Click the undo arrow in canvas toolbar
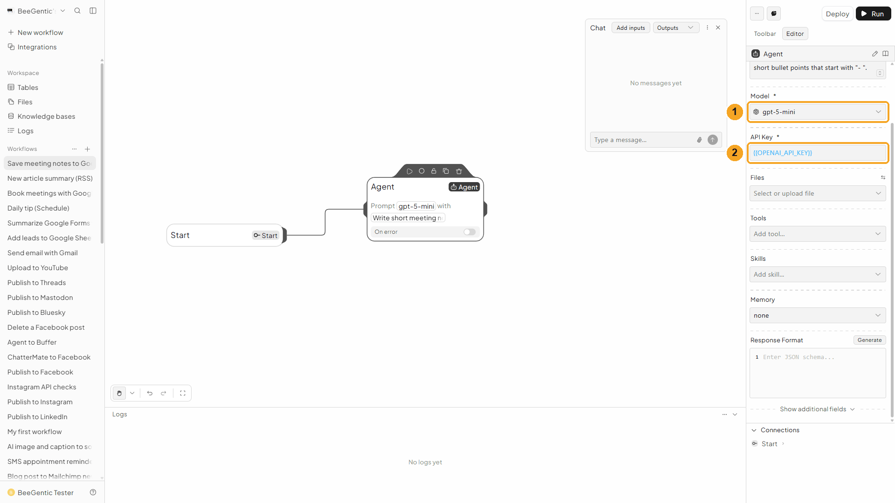This screenshot has height=503, width=895. [x=150, y=393]
